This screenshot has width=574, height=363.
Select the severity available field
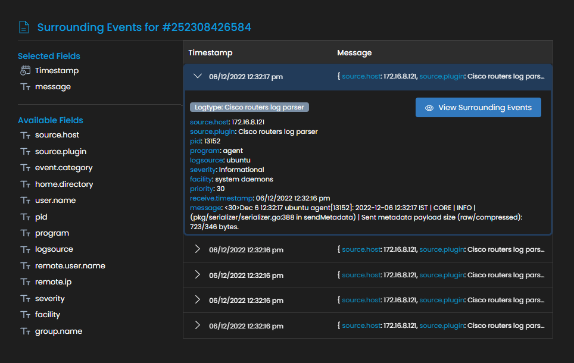pos(50,299)
